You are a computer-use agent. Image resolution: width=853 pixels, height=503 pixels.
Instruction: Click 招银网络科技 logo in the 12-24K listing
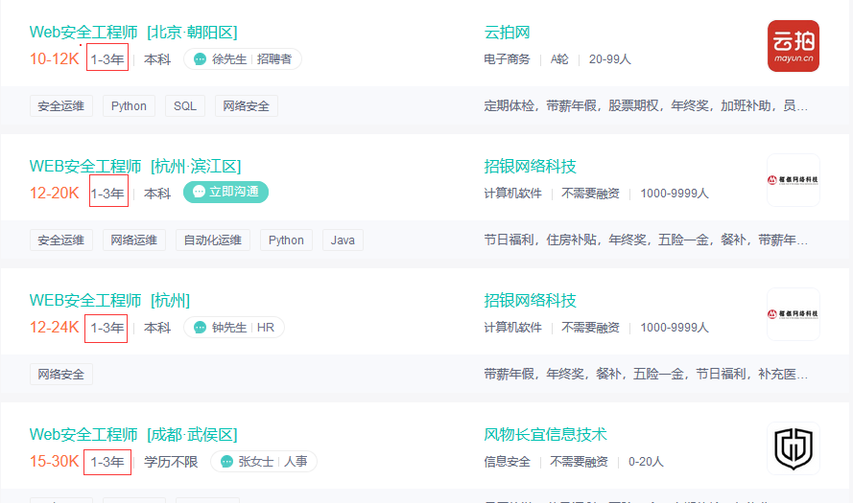point(793,314)
